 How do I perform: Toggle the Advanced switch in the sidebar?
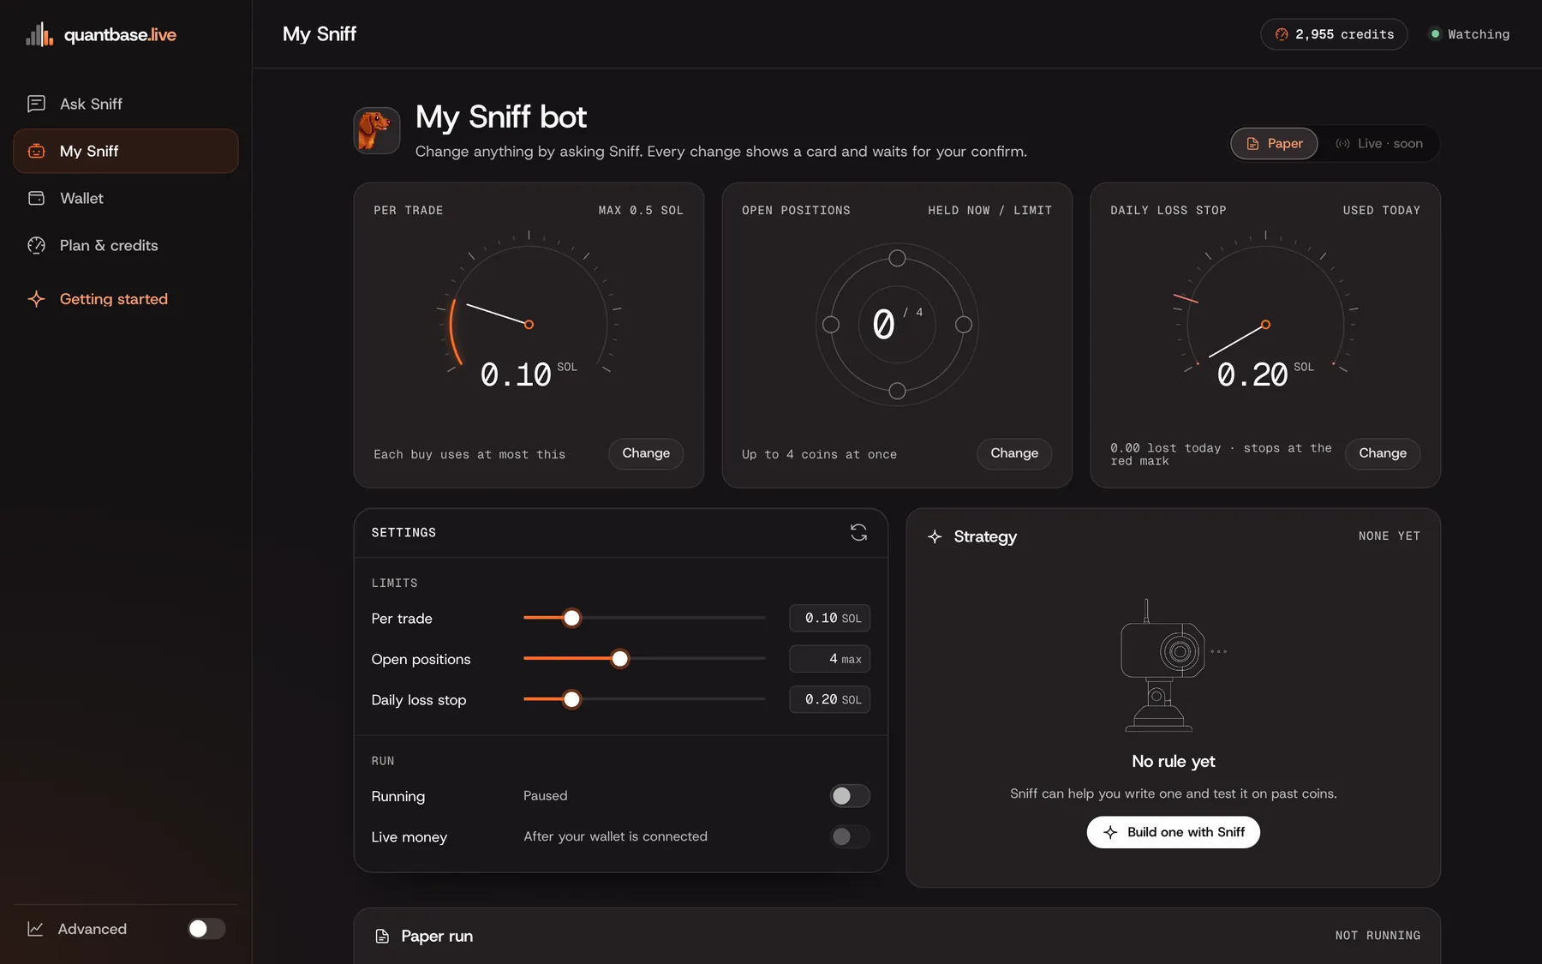[206, 929]
